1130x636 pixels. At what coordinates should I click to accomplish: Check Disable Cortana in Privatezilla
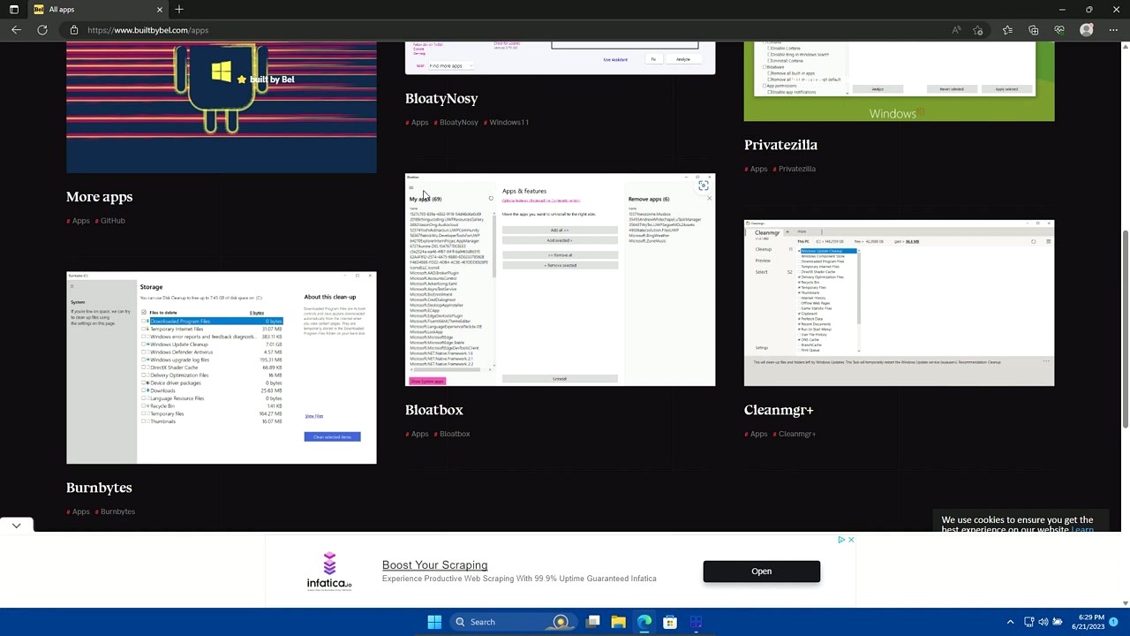pos(770,49)
